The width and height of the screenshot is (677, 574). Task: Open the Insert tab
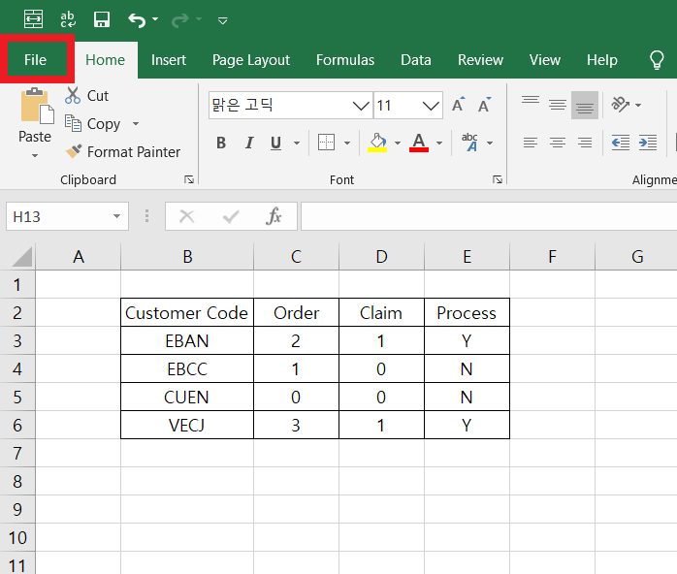[169, 59]
